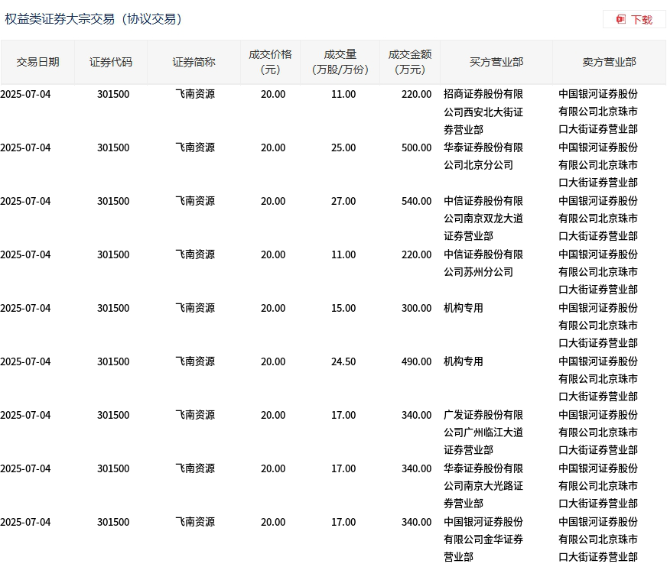This screenshot has width=667, height=567.
Task: Click the 交易日期 column header
Action: click(x=37, y=62)
